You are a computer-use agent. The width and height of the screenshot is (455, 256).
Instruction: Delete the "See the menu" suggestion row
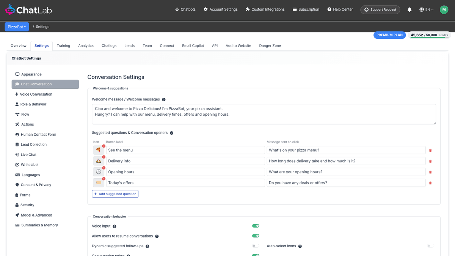coord(430,150)
